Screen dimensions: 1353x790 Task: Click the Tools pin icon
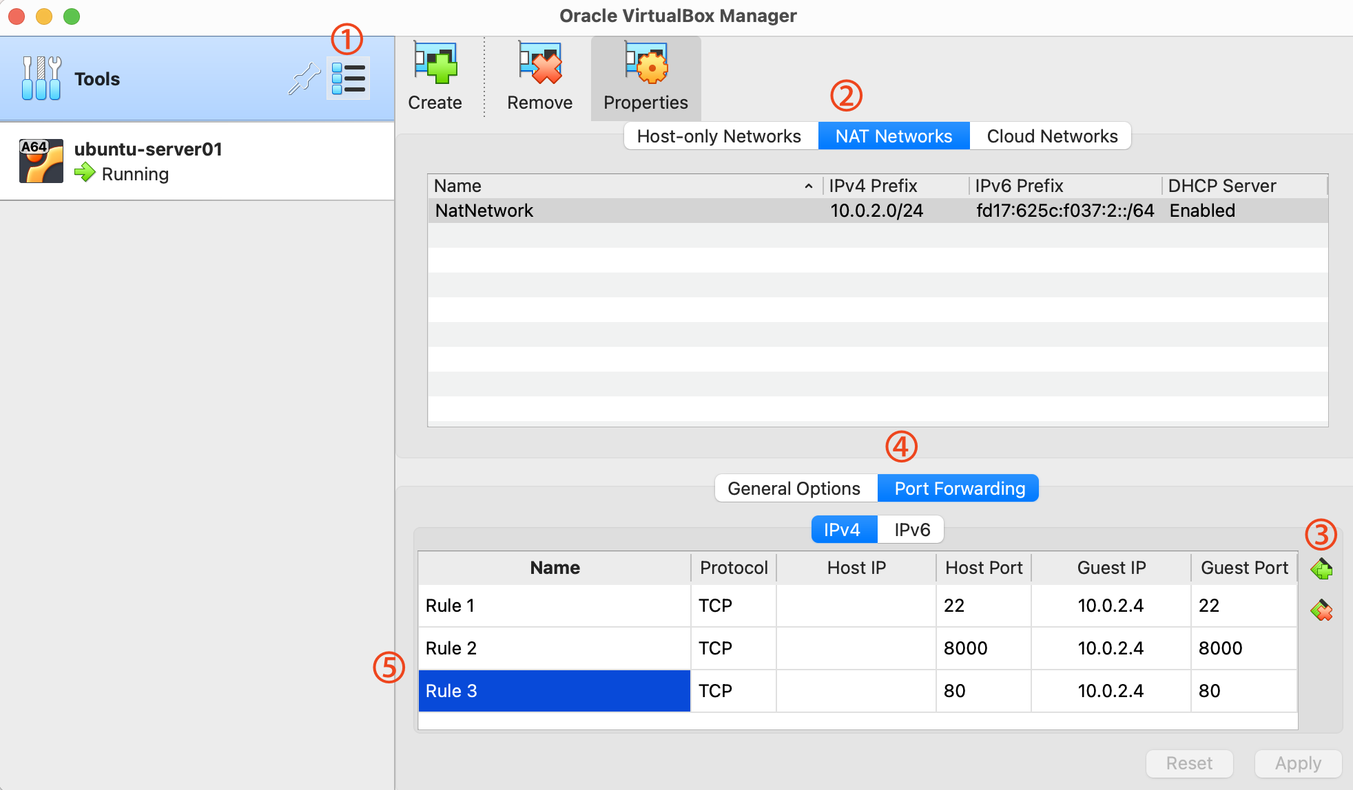[304, 78]
